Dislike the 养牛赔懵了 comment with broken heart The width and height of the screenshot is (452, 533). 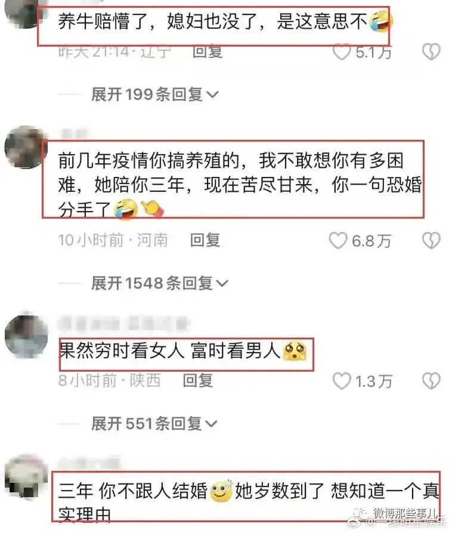pyautogui.click(x=431, y=52)
